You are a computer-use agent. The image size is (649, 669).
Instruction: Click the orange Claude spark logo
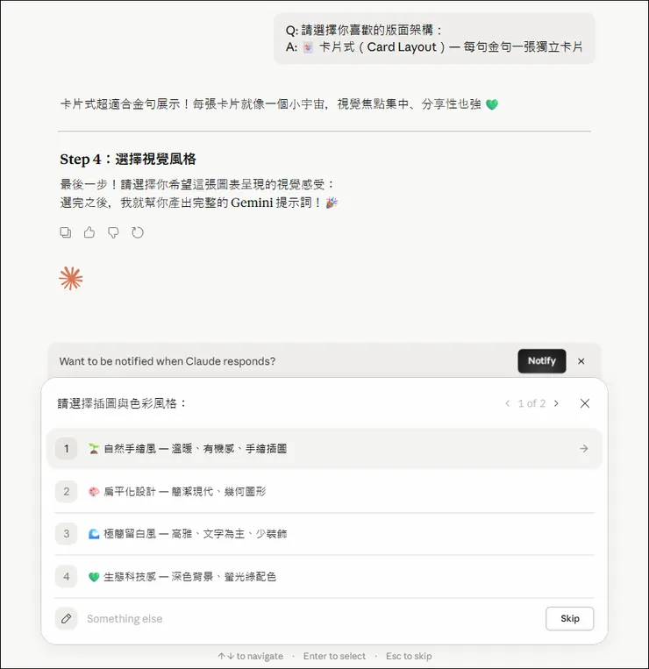pyautogui.click(x=71, y=279)
